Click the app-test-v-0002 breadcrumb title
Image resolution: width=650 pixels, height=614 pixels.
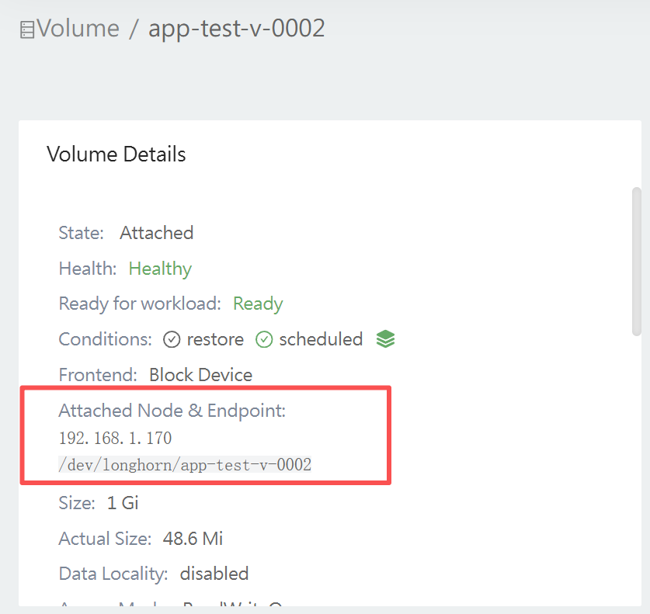point(237,29)
